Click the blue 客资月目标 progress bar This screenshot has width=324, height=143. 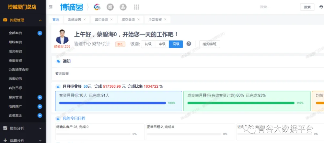tap(112, 103)
